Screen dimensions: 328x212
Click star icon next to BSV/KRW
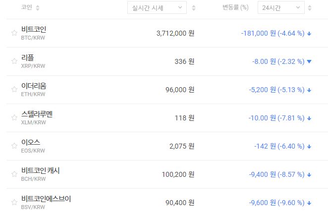tap(14, 203)
